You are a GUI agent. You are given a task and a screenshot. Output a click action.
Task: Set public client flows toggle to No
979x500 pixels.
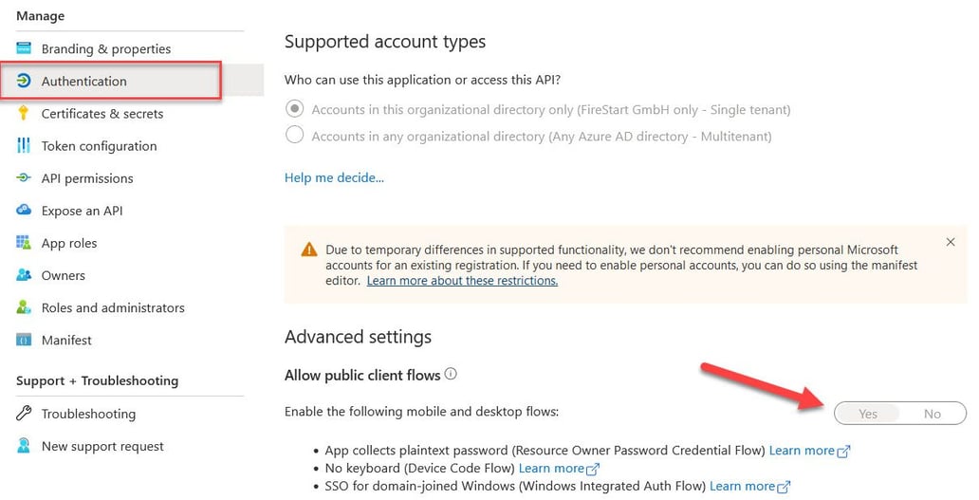933,414
